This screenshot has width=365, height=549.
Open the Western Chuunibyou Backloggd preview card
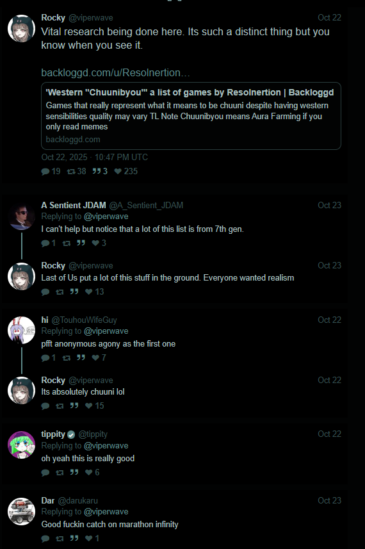point(191,116)
